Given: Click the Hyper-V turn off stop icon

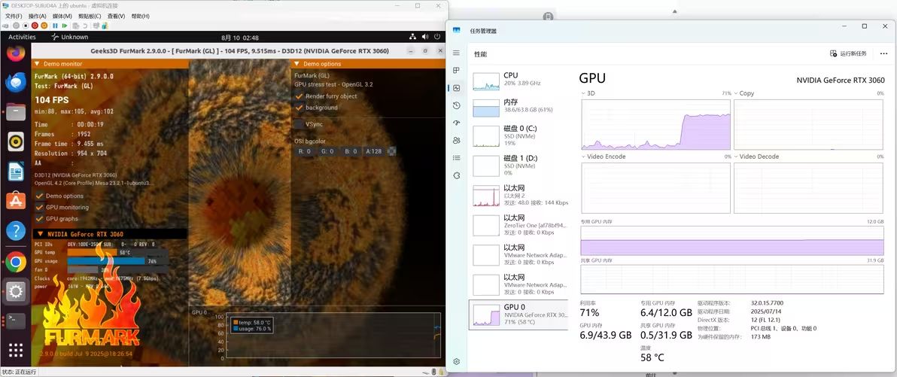Looking at the screenshot, I should tap(26, 26).
